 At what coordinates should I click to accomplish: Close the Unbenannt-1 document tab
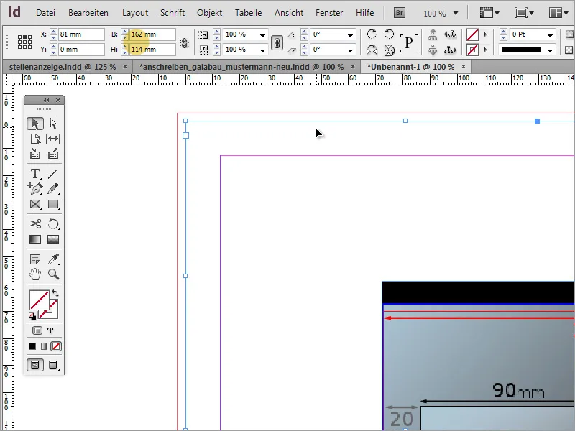pos(464,66)
